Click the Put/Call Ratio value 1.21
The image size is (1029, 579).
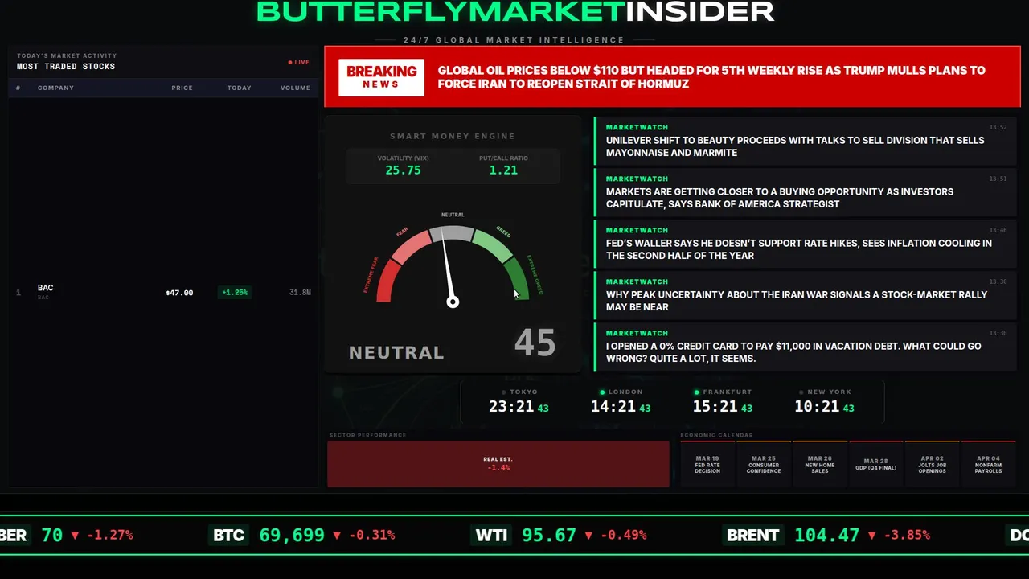click(x=503, y=170)
